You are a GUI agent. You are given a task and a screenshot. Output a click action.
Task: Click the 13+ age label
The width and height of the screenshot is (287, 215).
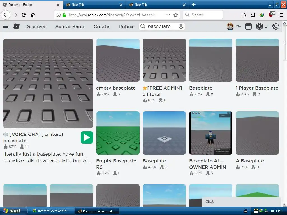click(238, 27)
